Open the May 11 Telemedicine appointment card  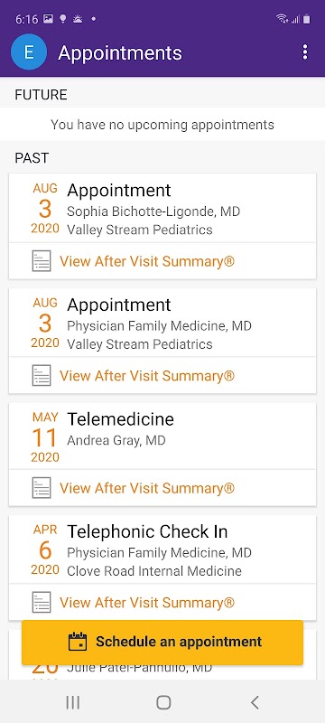click(x=162, y=437)
